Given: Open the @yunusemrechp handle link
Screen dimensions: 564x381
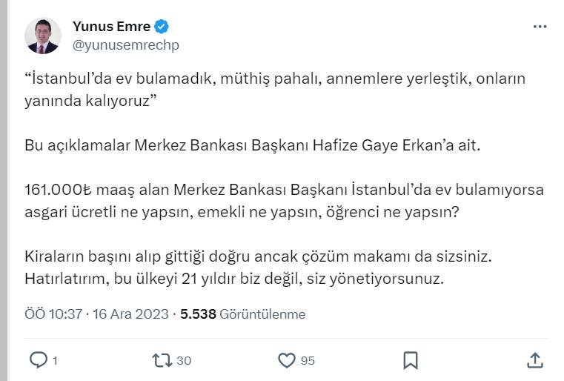Looking at the screenshot, I should [125, 45].
